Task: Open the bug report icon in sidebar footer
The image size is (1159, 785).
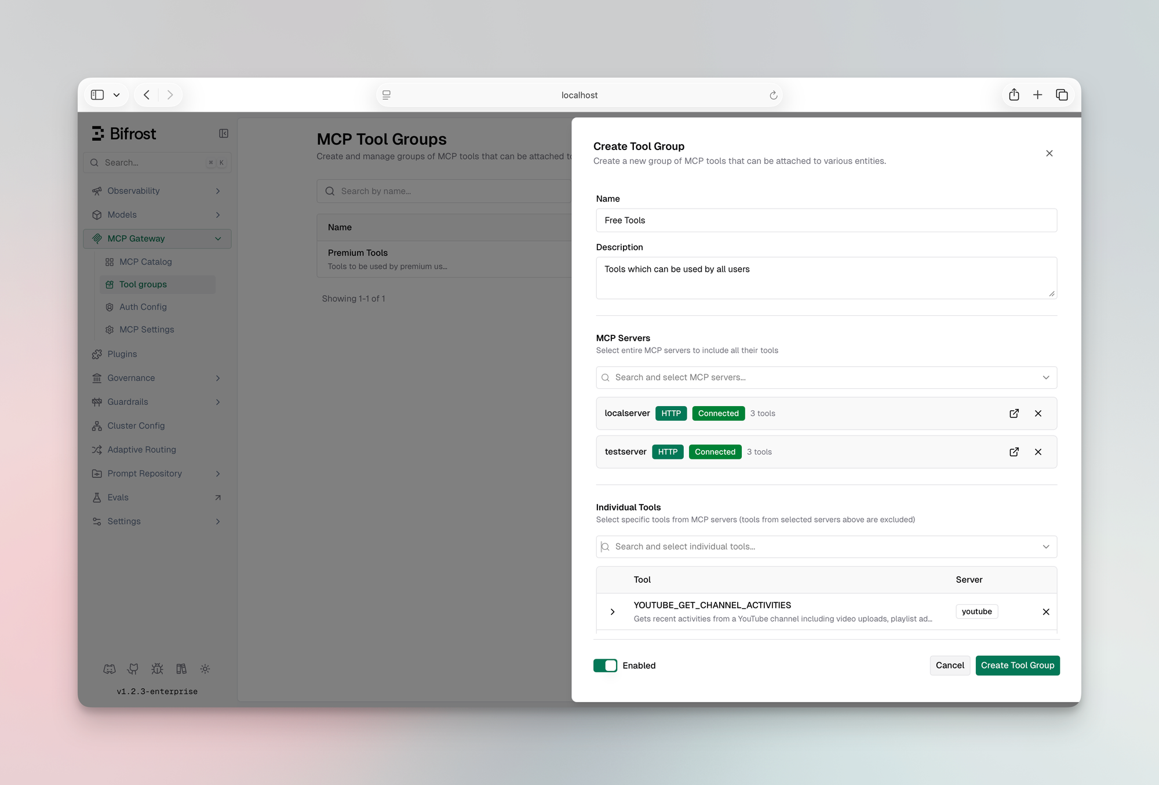Action: tap(157, 669)
